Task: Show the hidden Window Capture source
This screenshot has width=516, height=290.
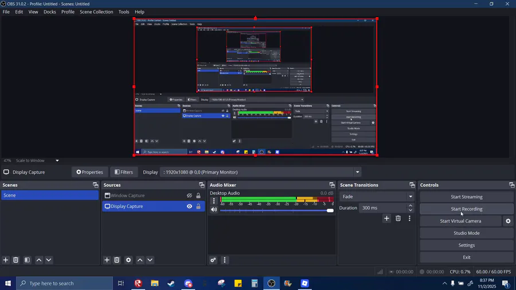Action: [x=189, y=195]
